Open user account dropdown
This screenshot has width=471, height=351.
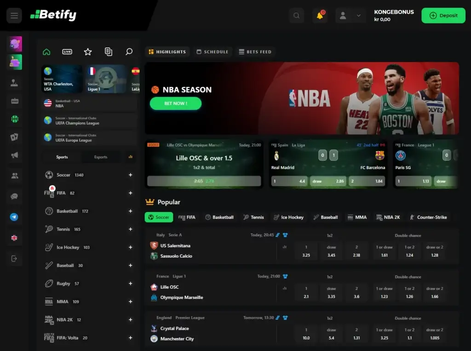tap(350, 16)
